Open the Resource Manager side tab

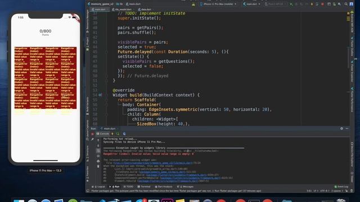coord(88,21)
